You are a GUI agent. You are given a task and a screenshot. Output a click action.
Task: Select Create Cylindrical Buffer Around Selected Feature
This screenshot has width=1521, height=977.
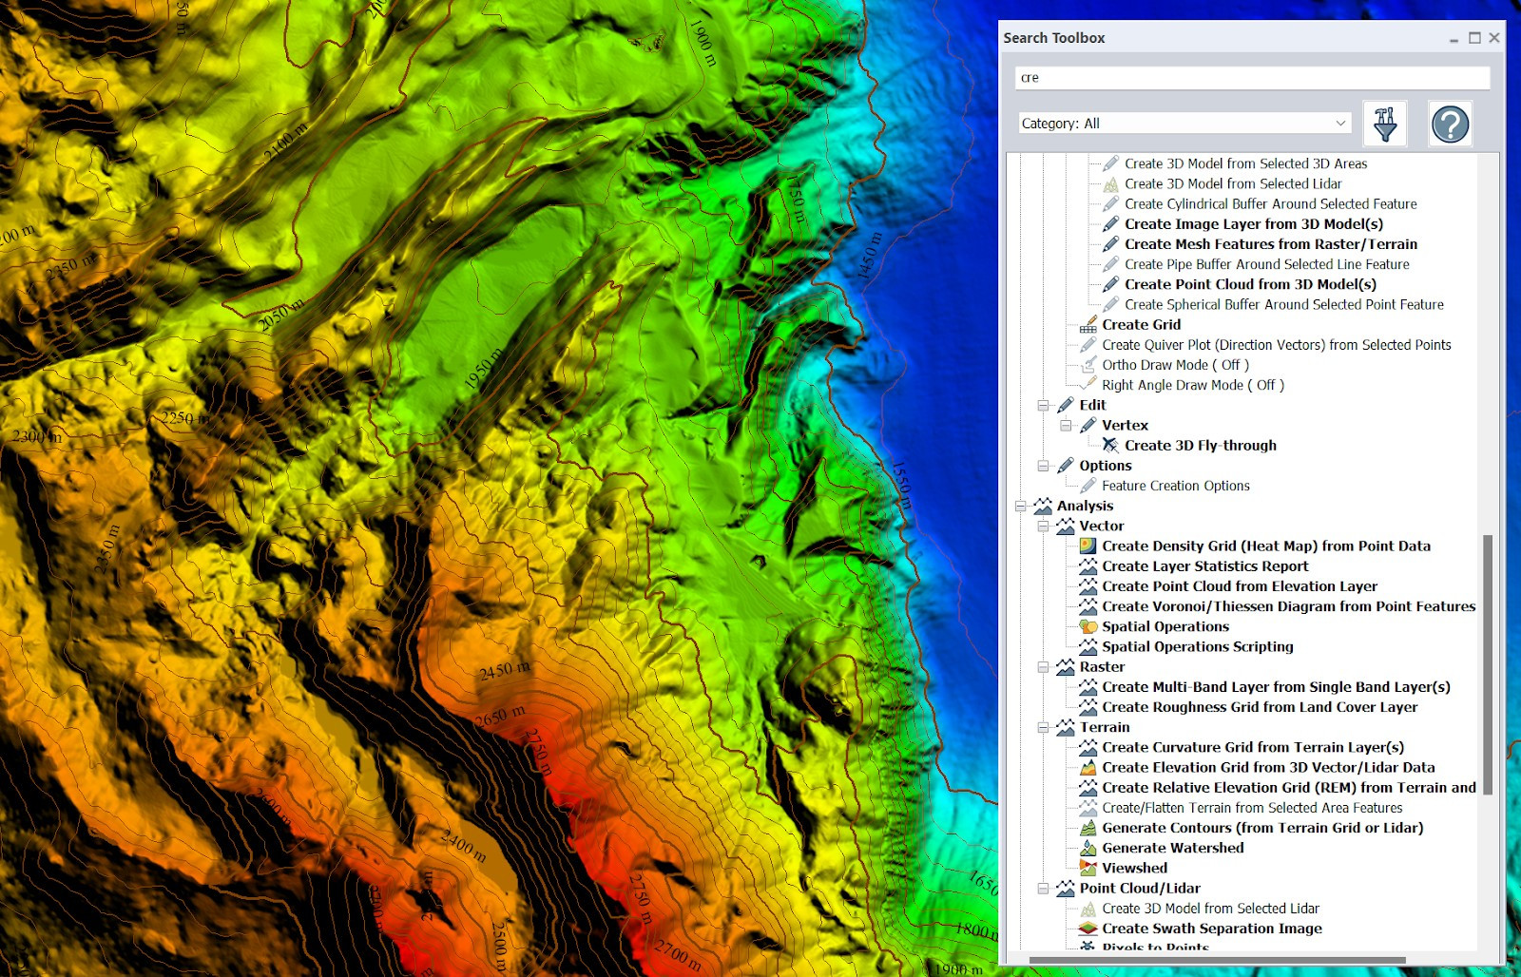(1270, 203)
